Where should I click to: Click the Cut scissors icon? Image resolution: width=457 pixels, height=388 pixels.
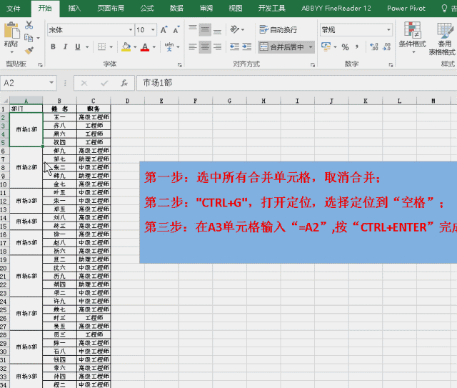click(29, 25)
